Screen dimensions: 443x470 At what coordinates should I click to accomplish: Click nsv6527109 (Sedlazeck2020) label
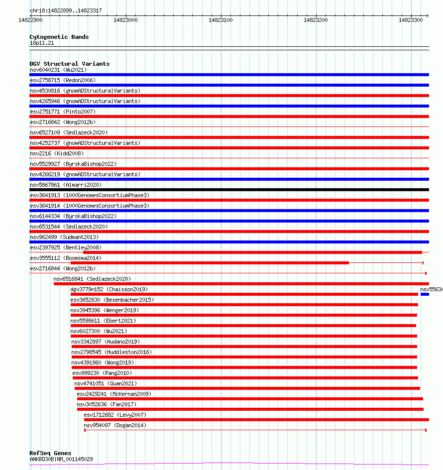coord(69,132)
